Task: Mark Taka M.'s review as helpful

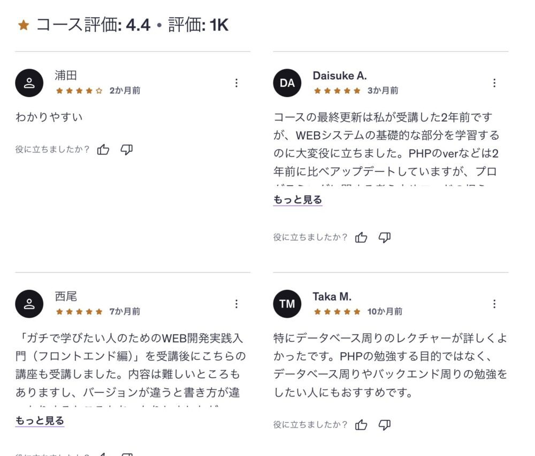Action: (361, 425)
